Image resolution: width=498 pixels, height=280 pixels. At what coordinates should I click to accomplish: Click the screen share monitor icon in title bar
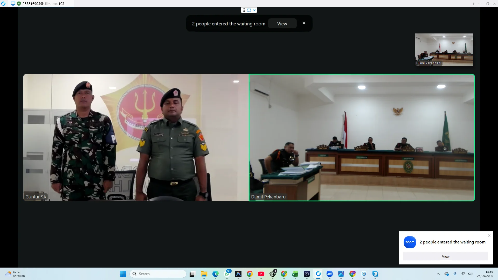pyautogui.click(x=13, y=4)
